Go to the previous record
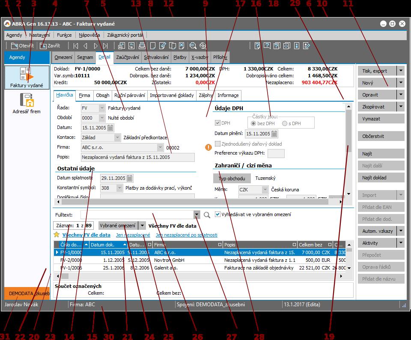The width and height of the screenshot is (411, 340). tap(86, 46)
